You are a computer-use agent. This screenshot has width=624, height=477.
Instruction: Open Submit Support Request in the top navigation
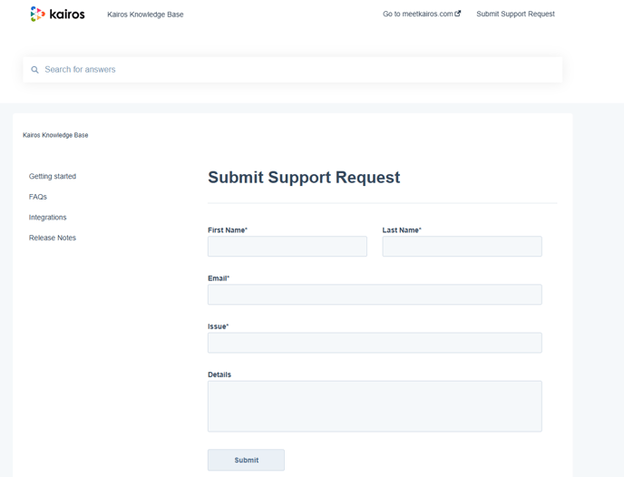[515, 14]
